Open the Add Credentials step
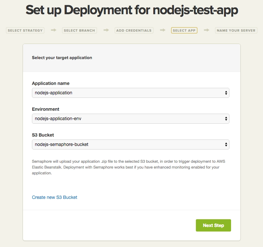The height and width of the screenshot is (247, 263). tap(134, 30)
